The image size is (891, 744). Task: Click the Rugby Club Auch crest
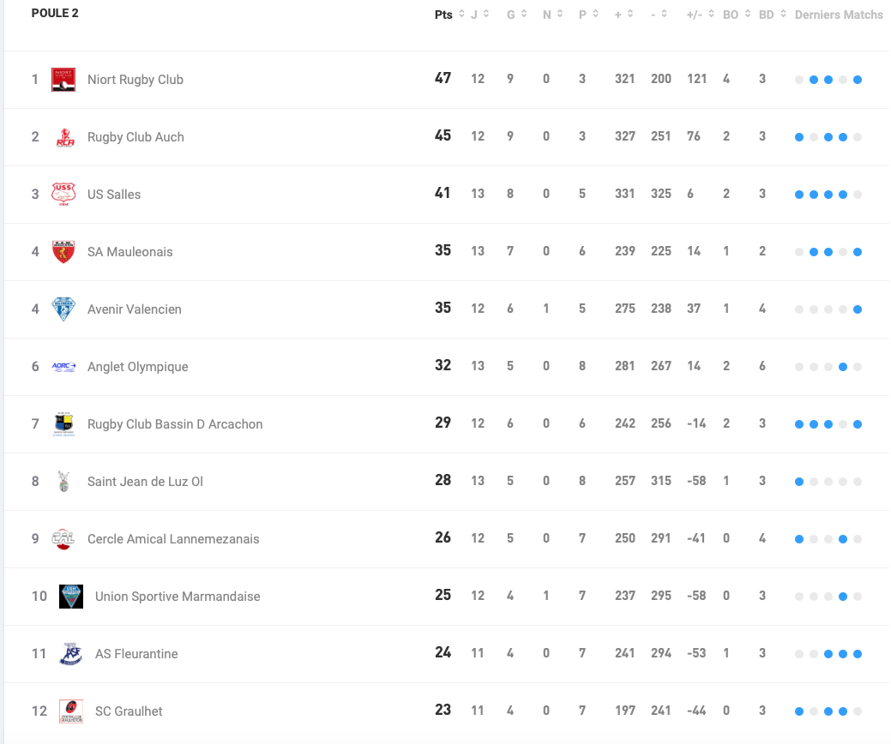click(63, 137)
